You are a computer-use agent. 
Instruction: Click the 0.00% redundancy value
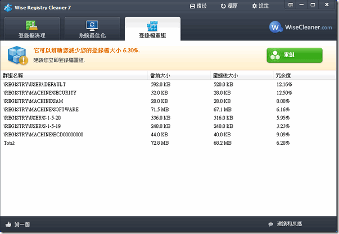tap(283, 101)
